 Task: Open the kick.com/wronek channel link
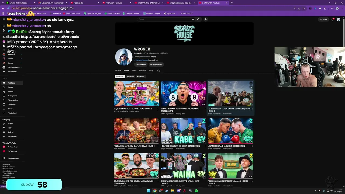coord(142,60)
